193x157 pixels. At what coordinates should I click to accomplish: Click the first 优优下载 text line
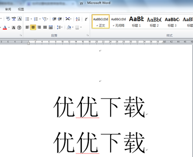pyautogui.click(x=99, y=107)
